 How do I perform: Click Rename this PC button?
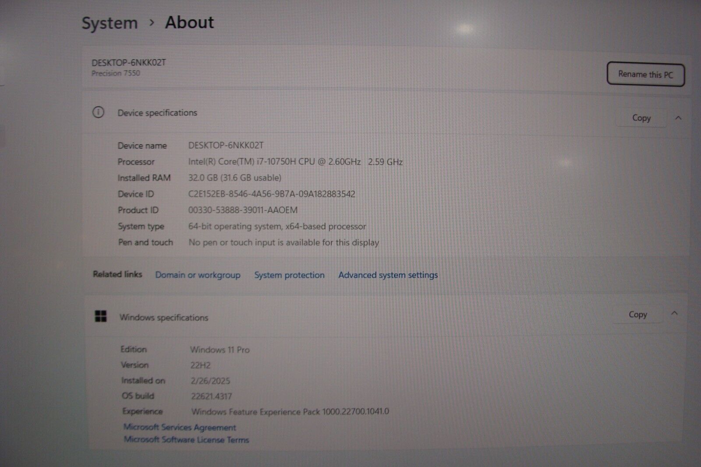click(x=645, y=74)
